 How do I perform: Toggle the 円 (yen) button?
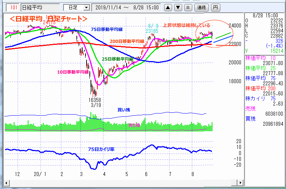click(215, 7)
